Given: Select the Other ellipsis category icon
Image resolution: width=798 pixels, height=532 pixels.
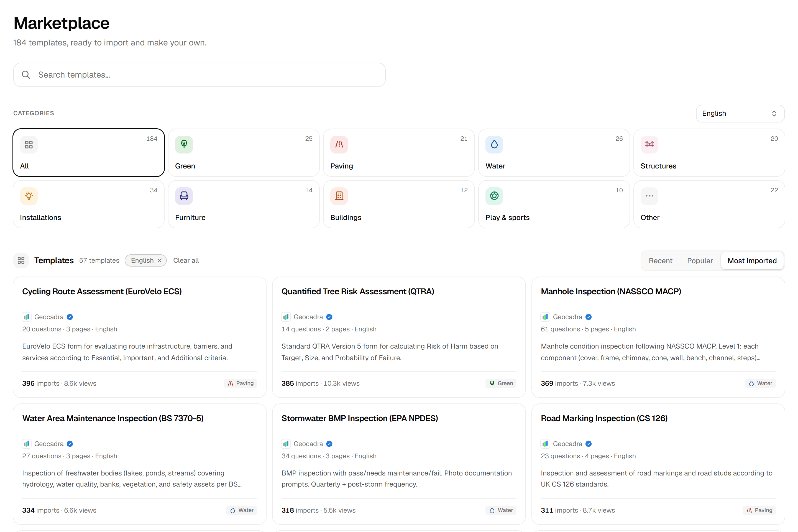Looking at the screenshot, I should (x=649, y=196).
